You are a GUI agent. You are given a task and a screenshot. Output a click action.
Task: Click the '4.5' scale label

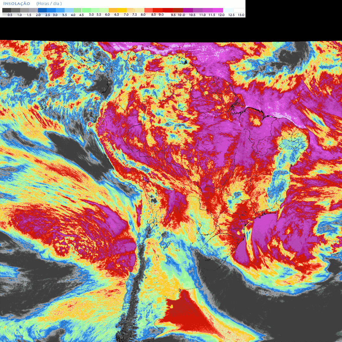tap(81, 15)
